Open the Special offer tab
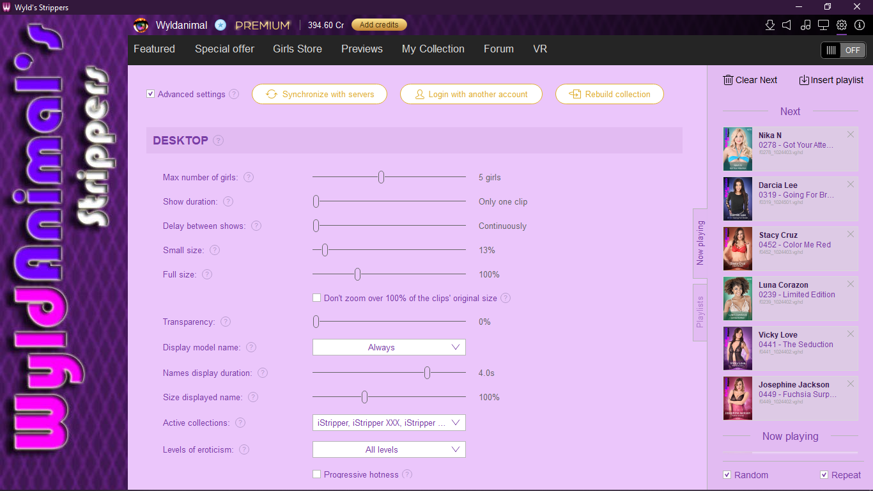873x491 pixels. point(224,49)
